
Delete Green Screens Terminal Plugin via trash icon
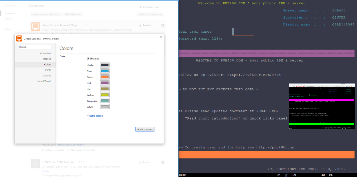[162, 25]
